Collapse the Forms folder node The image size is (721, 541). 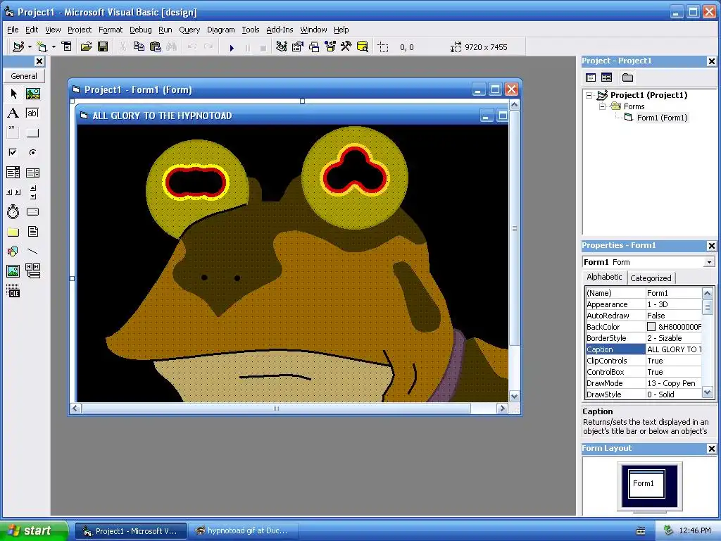pyautogui.click(x=602, y=106)
